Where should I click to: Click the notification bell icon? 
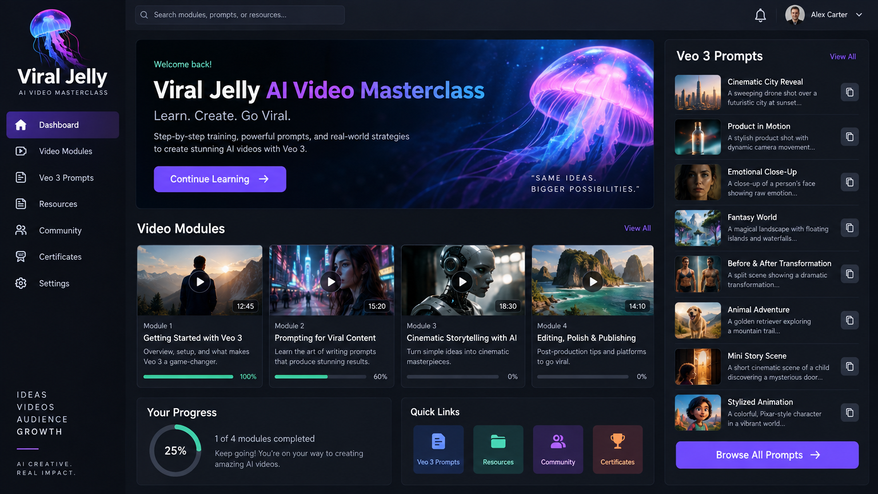(x=760, y=15)
